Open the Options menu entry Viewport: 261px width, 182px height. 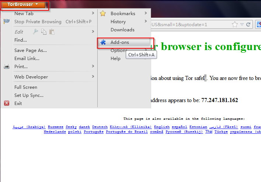[x=119, y=50]
